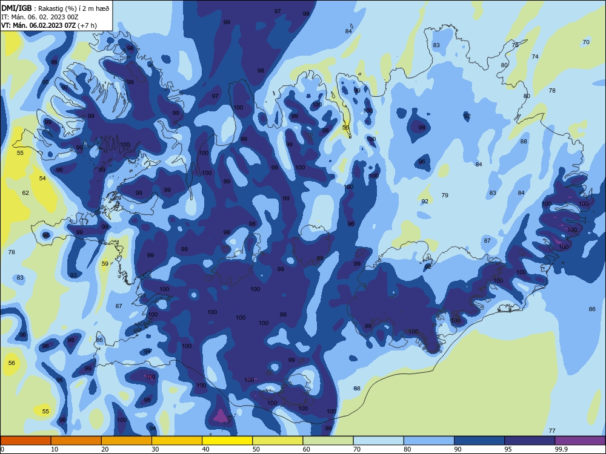Screen dimensions: 606x454
Task: Click the humidity value '76' in the northeast
Action: point(514,45)
